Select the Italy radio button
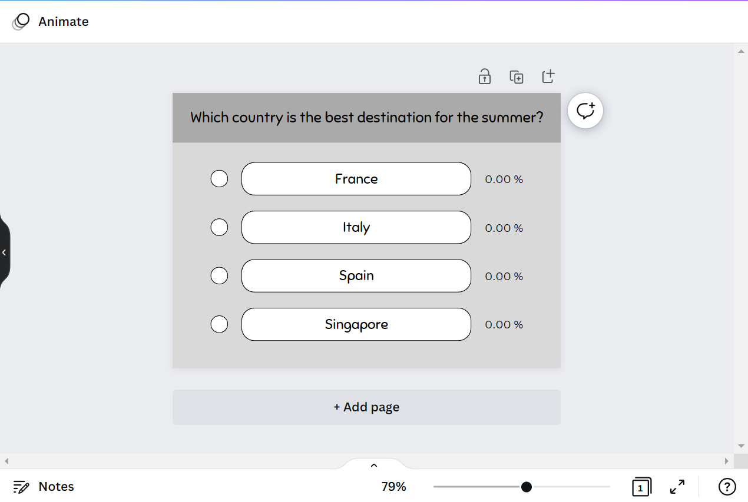This screenshot has height=502, width=748. (x=219, y=227)
